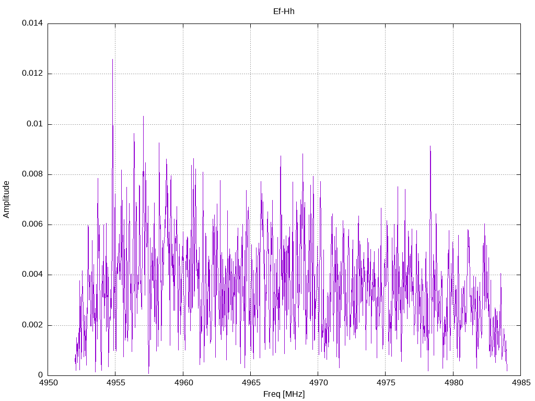The image size is (535, 401).
Task: Click the 4985 x-axis tick label
Action: tap(521, 383)
